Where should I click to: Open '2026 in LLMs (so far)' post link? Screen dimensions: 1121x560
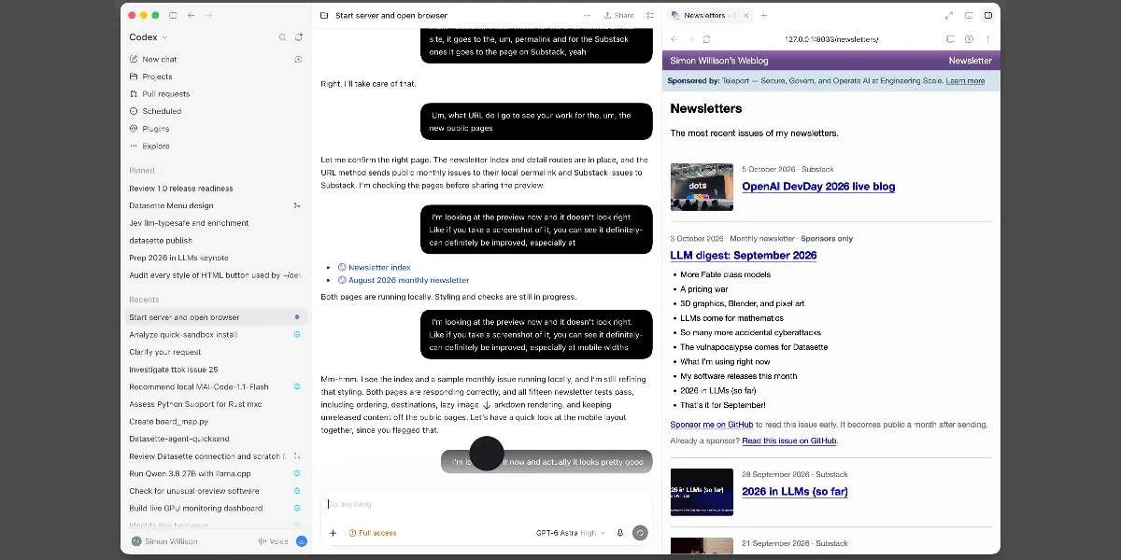[795, 492]
